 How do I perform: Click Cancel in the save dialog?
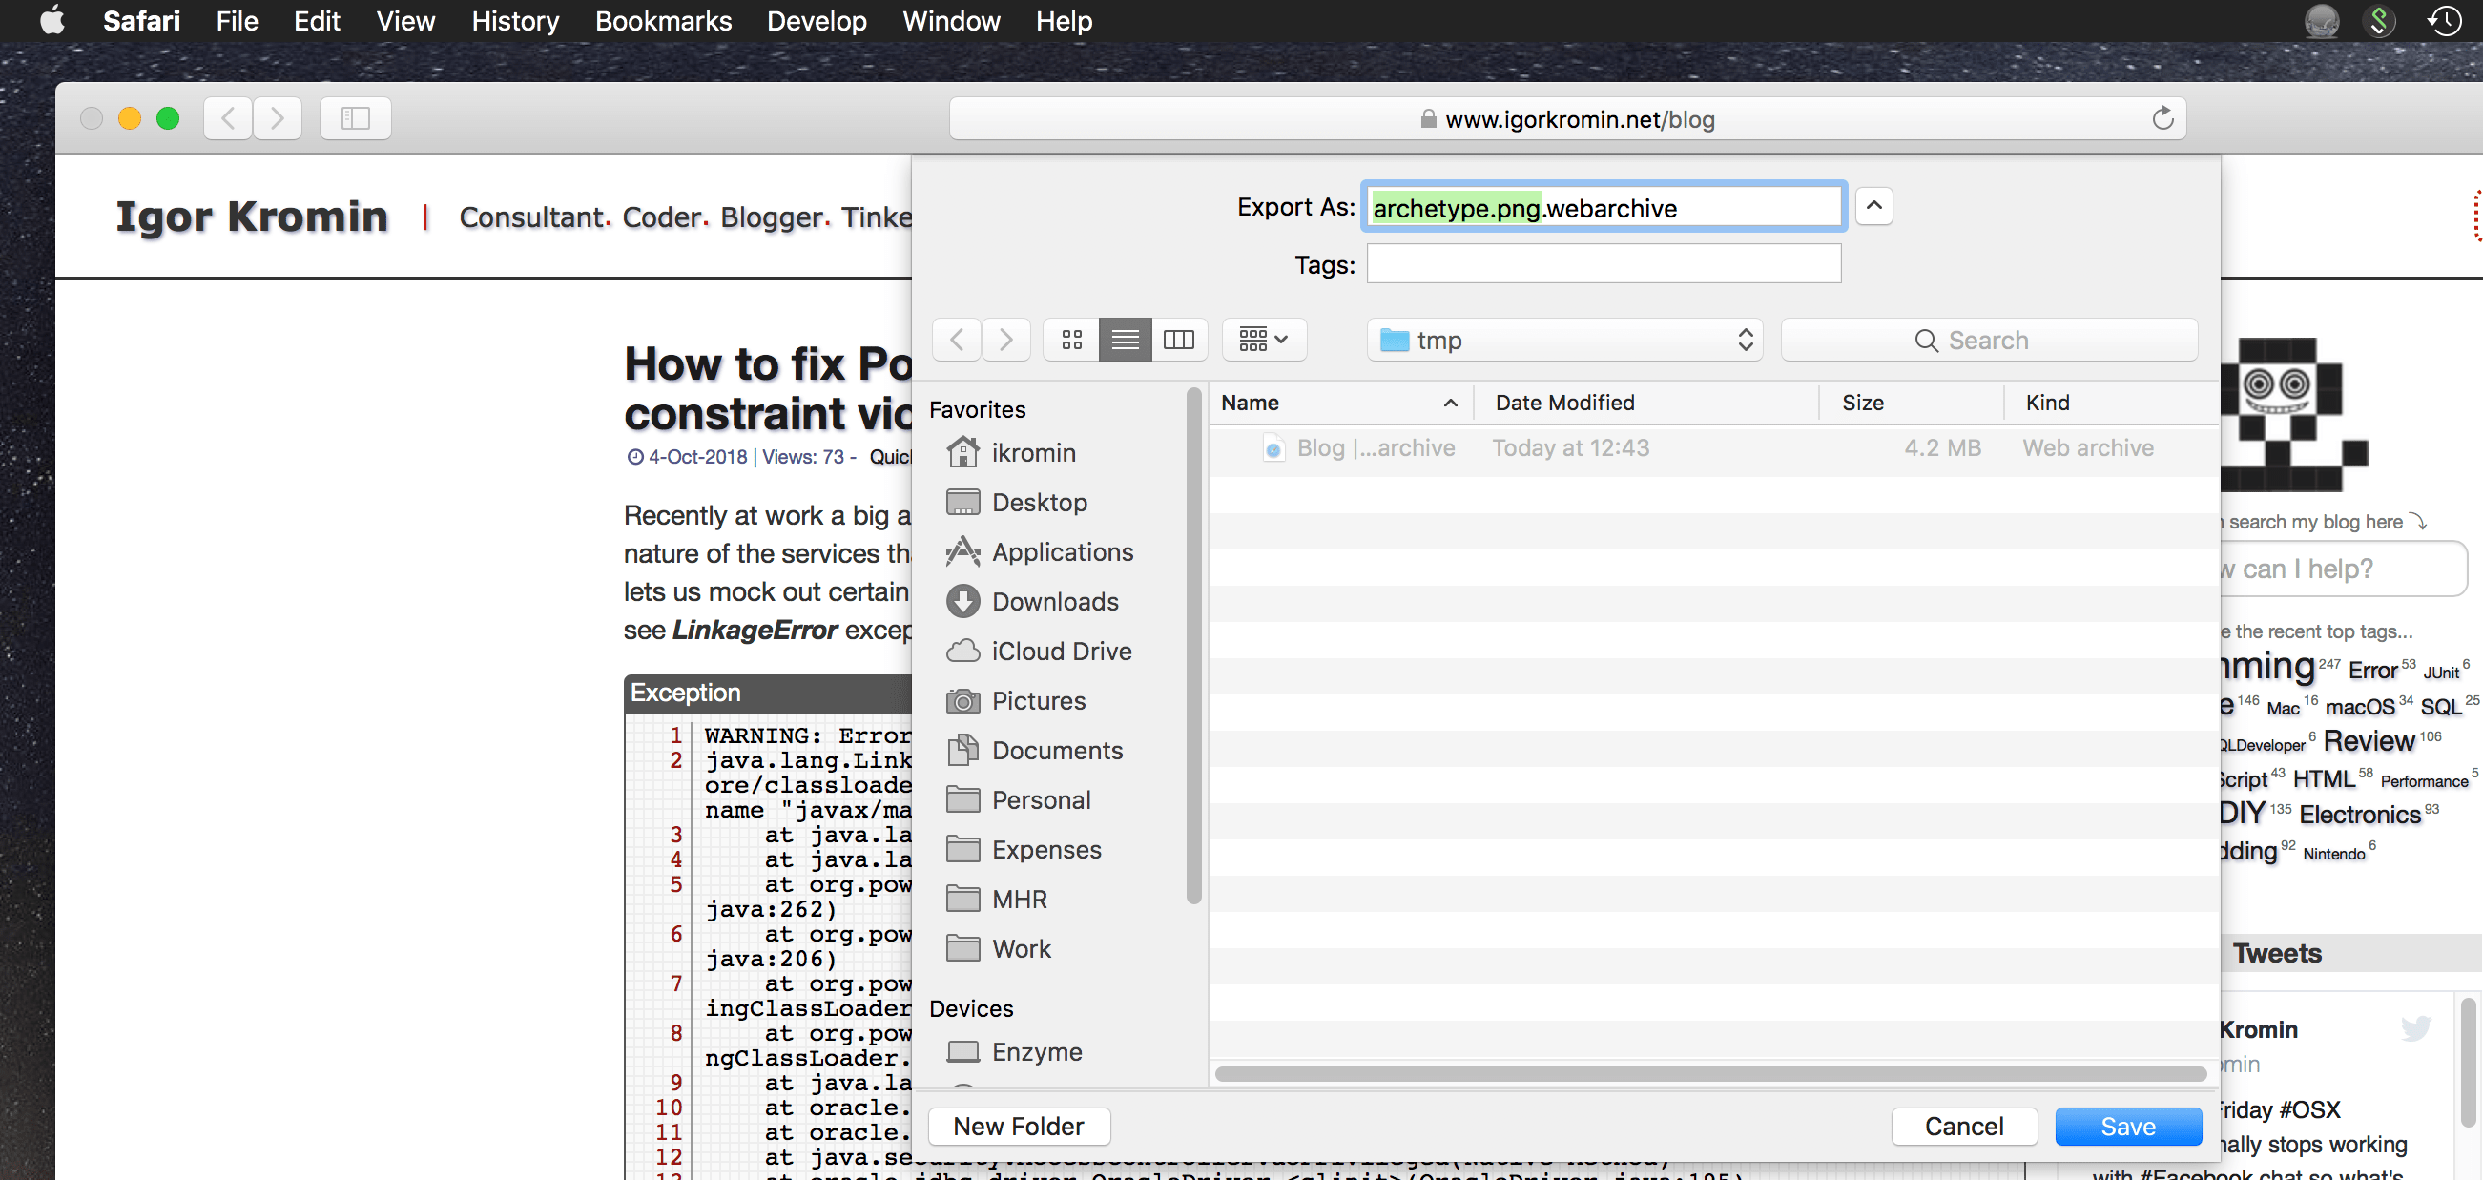point(1963,1126)
